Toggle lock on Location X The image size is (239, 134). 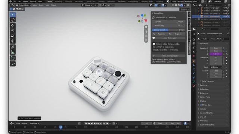[224, 48]
